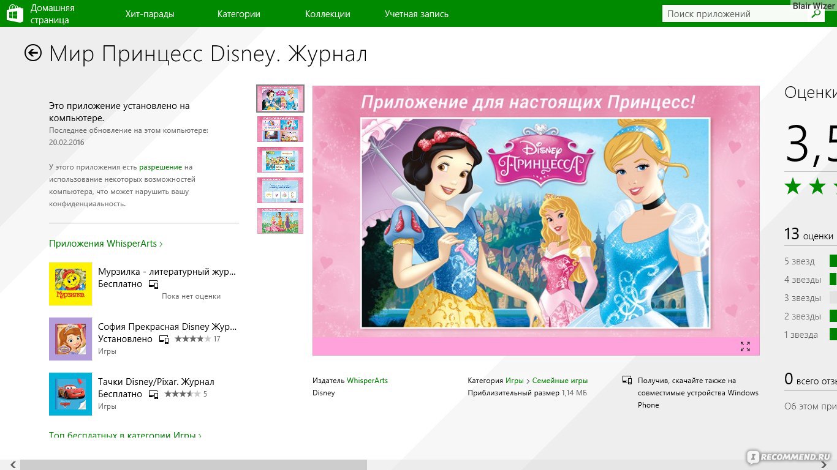Viewport: 837px width, 470px height.
Task: Open the разрешение permissions link
Action: coord(161,167)
